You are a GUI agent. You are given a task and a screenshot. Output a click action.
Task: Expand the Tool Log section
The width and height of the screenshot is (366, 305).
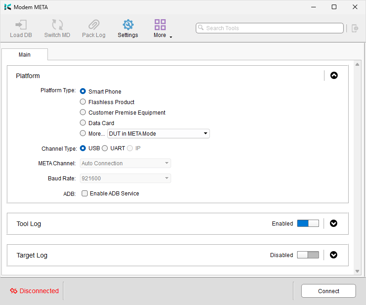tap(334, 223)
